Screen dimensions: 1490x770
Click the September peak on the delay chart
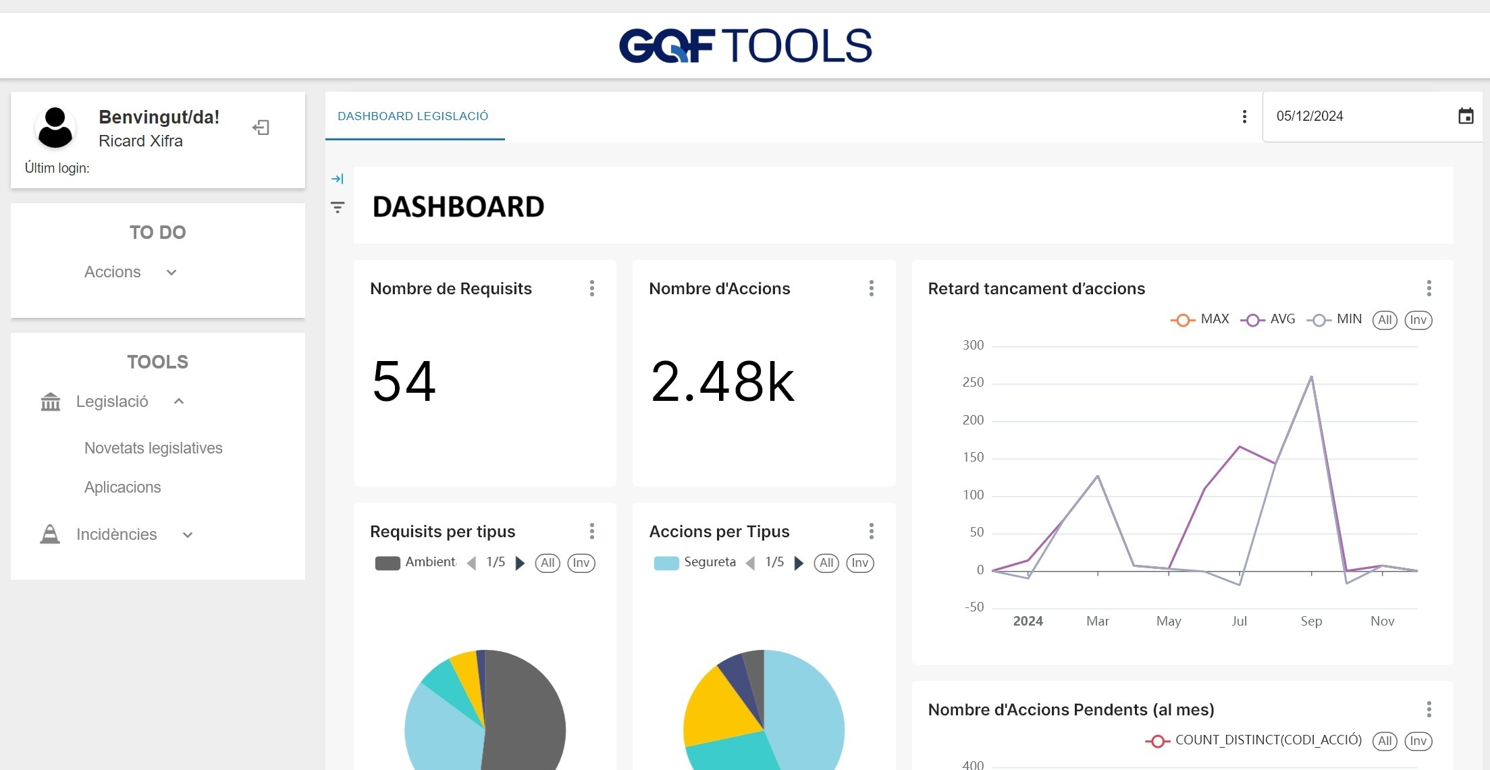[1311, 377]
